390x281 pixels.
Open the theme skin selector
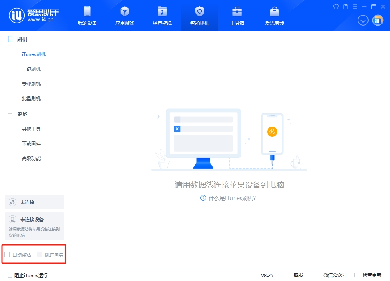pyautogui.click(x=336, y=7)
